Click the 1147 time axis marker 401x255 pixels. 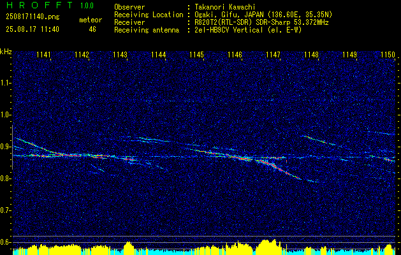click(x=273, y=55)
